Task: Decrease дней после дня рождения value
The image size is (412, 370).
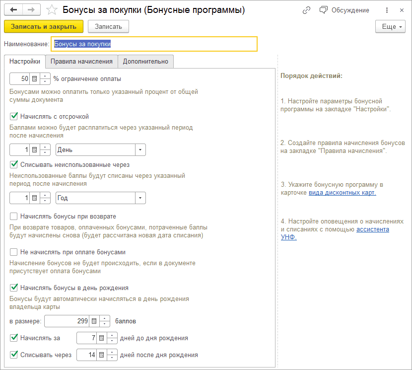Action: point(112,358)
